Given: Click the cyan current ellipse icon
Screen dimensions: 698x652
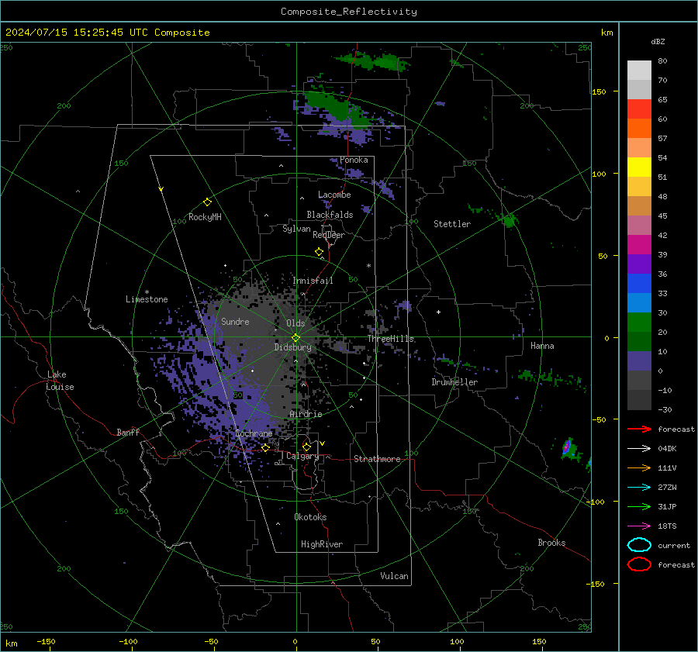Looking at the screenshot, I should [x=639, y=545].
